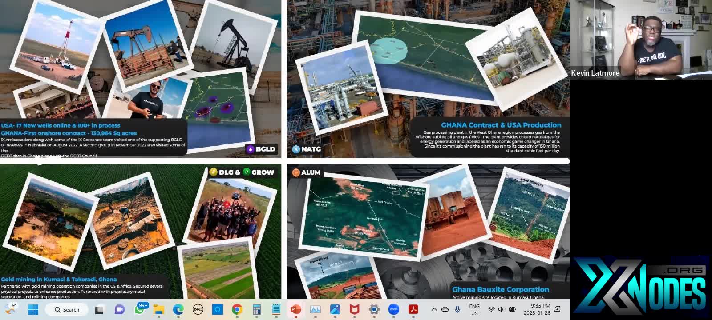712x320 pixels.
Task: Open the ENG US language switcher
Action: click(x=474, y=309)
